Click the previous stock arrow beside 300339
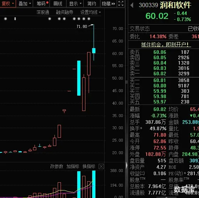 coord(132,5)
